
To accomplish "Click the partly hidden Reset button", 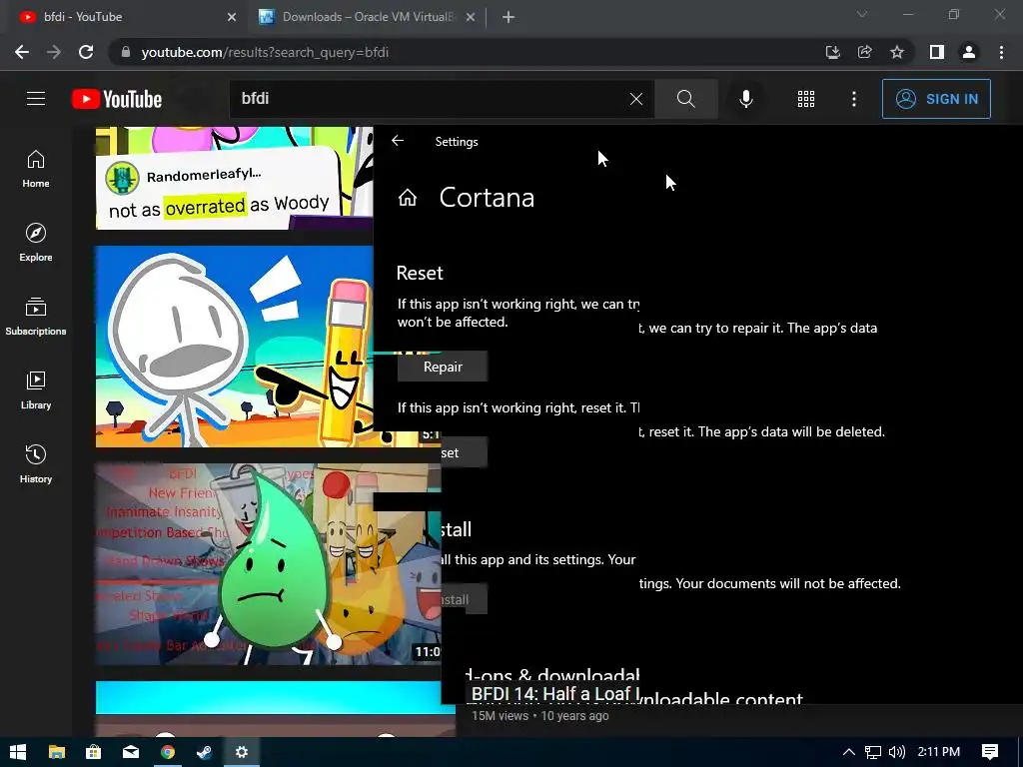I will 464,452.
